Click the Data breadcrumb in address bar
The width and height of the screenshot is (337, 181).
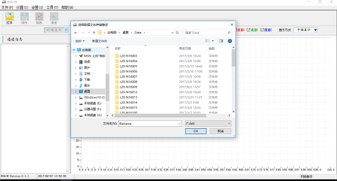138,33
